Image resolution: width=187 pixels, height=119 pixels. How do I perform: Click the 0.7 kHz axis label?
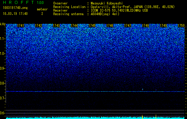pos(3,98)
